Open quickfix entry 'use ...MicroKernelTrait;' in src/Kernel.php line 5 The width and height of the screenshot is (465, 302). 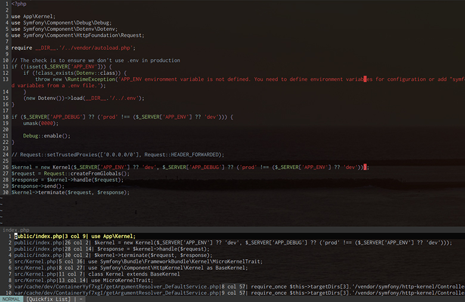[x=138, y=261]
